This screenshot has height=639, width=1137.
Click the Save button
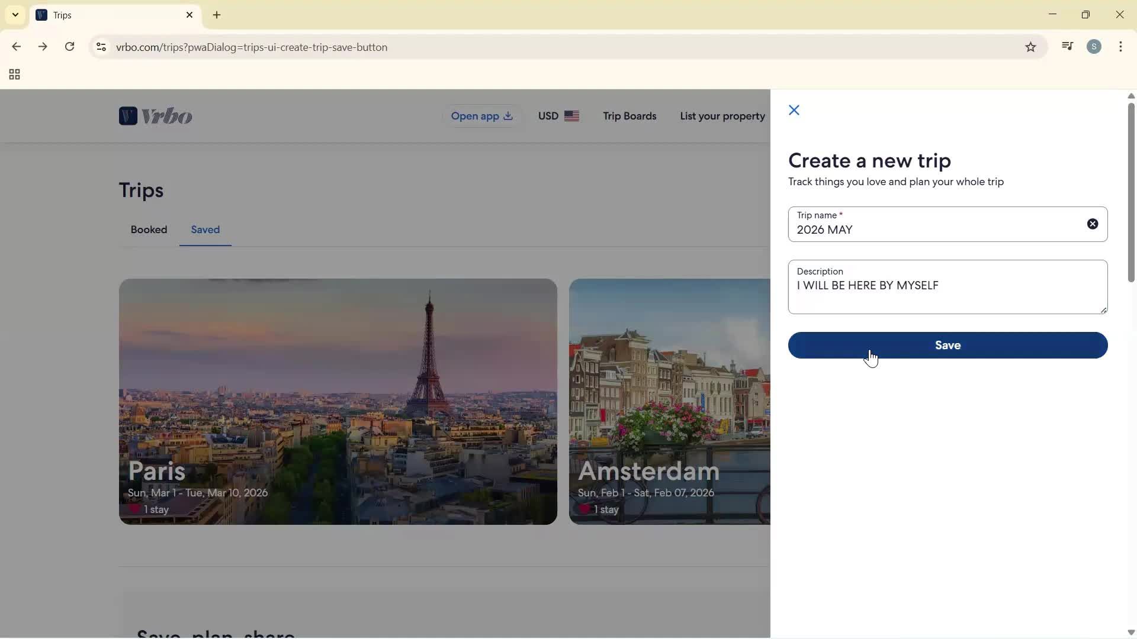[947, 345]
